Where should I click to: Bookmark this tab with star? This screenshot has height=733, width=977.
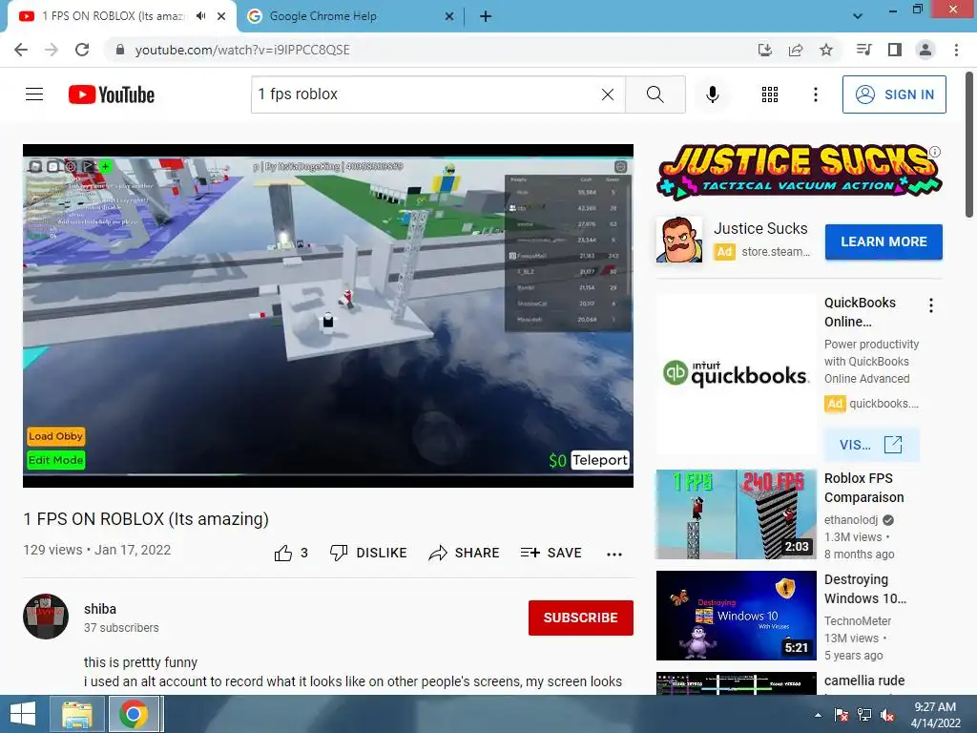click(x=826, y=50)
